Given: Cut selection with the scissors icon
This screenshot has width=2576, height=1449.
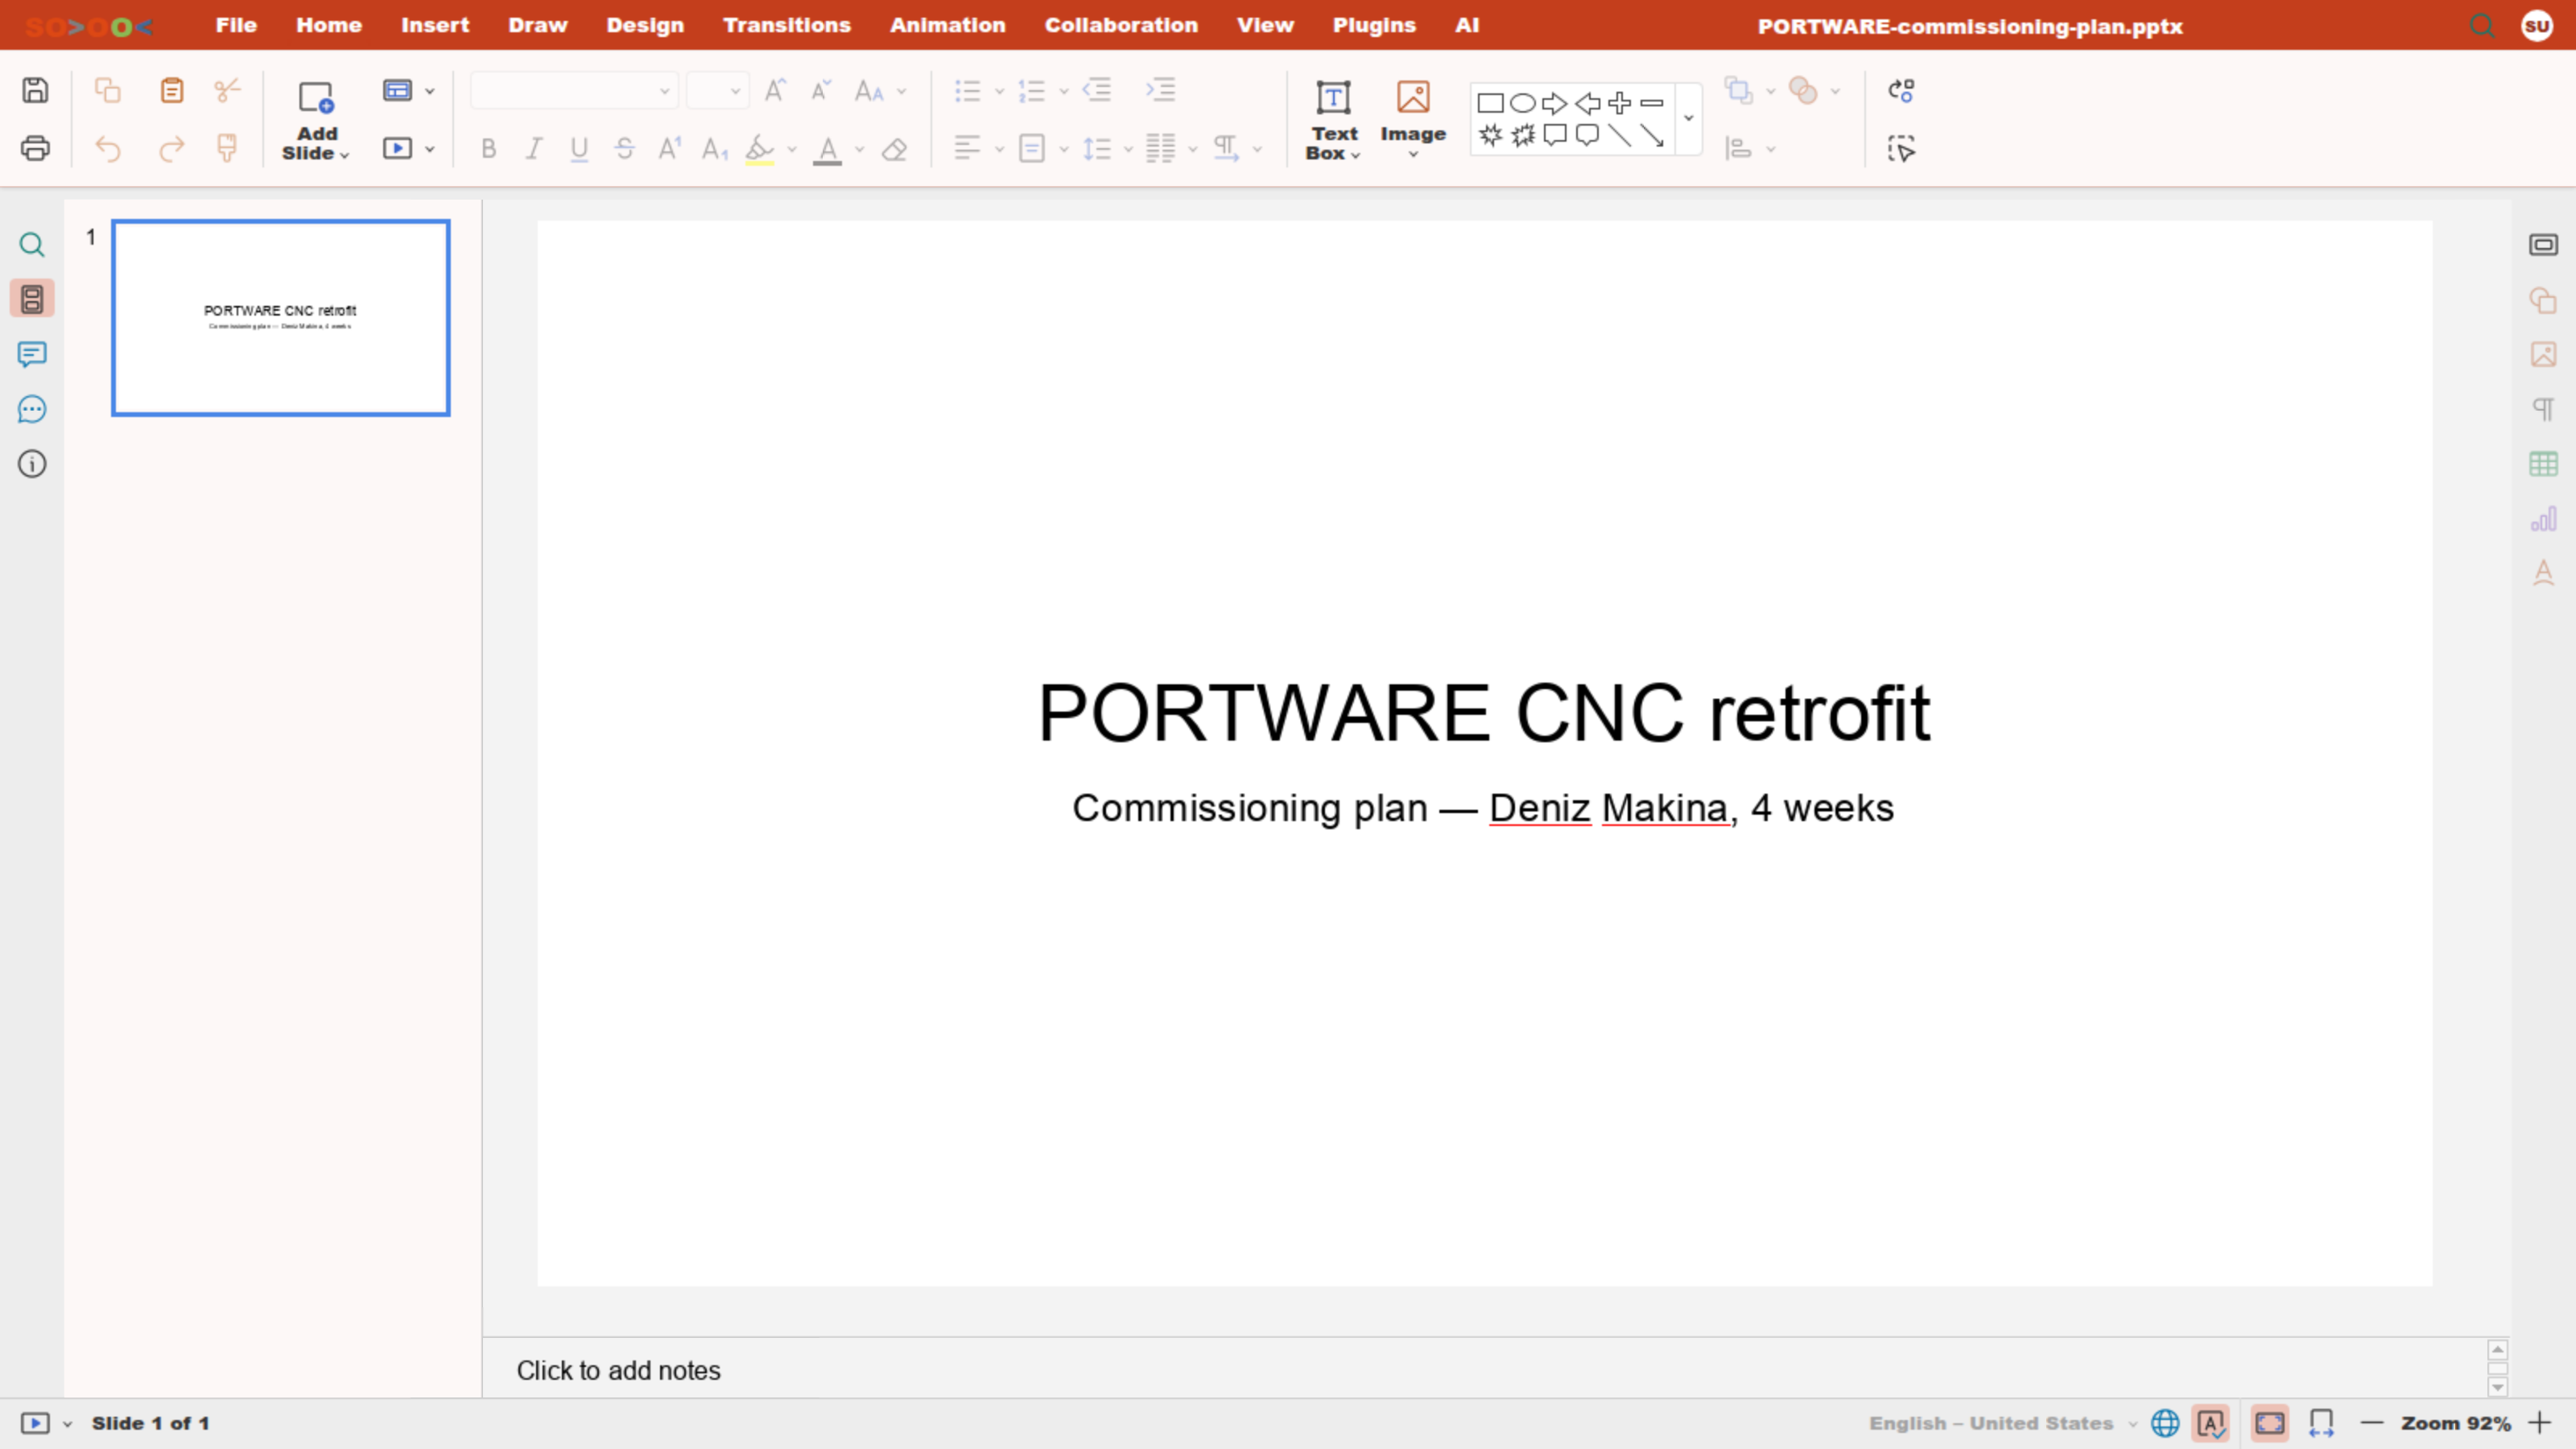Looking at the screenshot, I should click(x=227, y=90).
